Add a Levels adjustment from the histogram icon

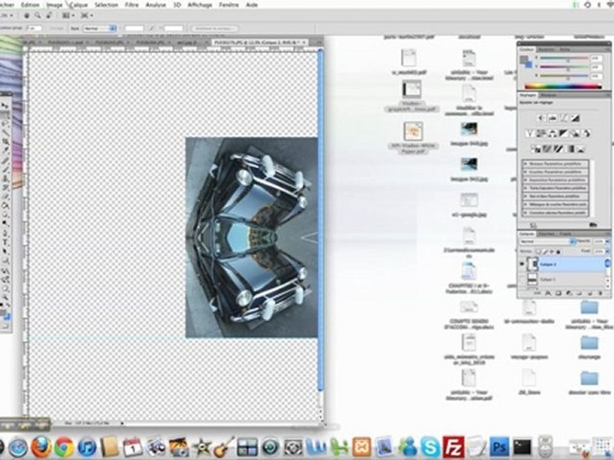[553, 118]
